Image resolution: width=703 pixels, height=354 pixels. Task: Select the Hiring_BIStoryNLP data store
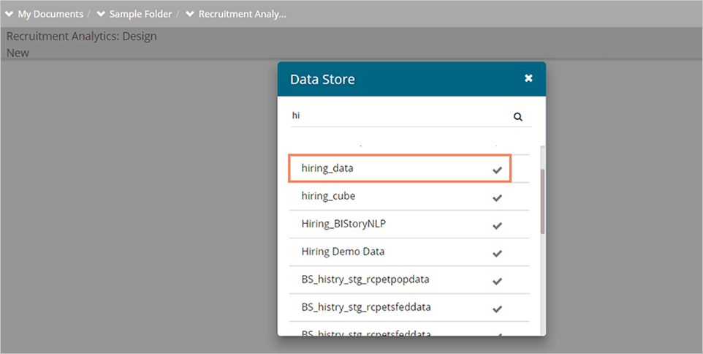pyautogui.click(x=409, y=224)
